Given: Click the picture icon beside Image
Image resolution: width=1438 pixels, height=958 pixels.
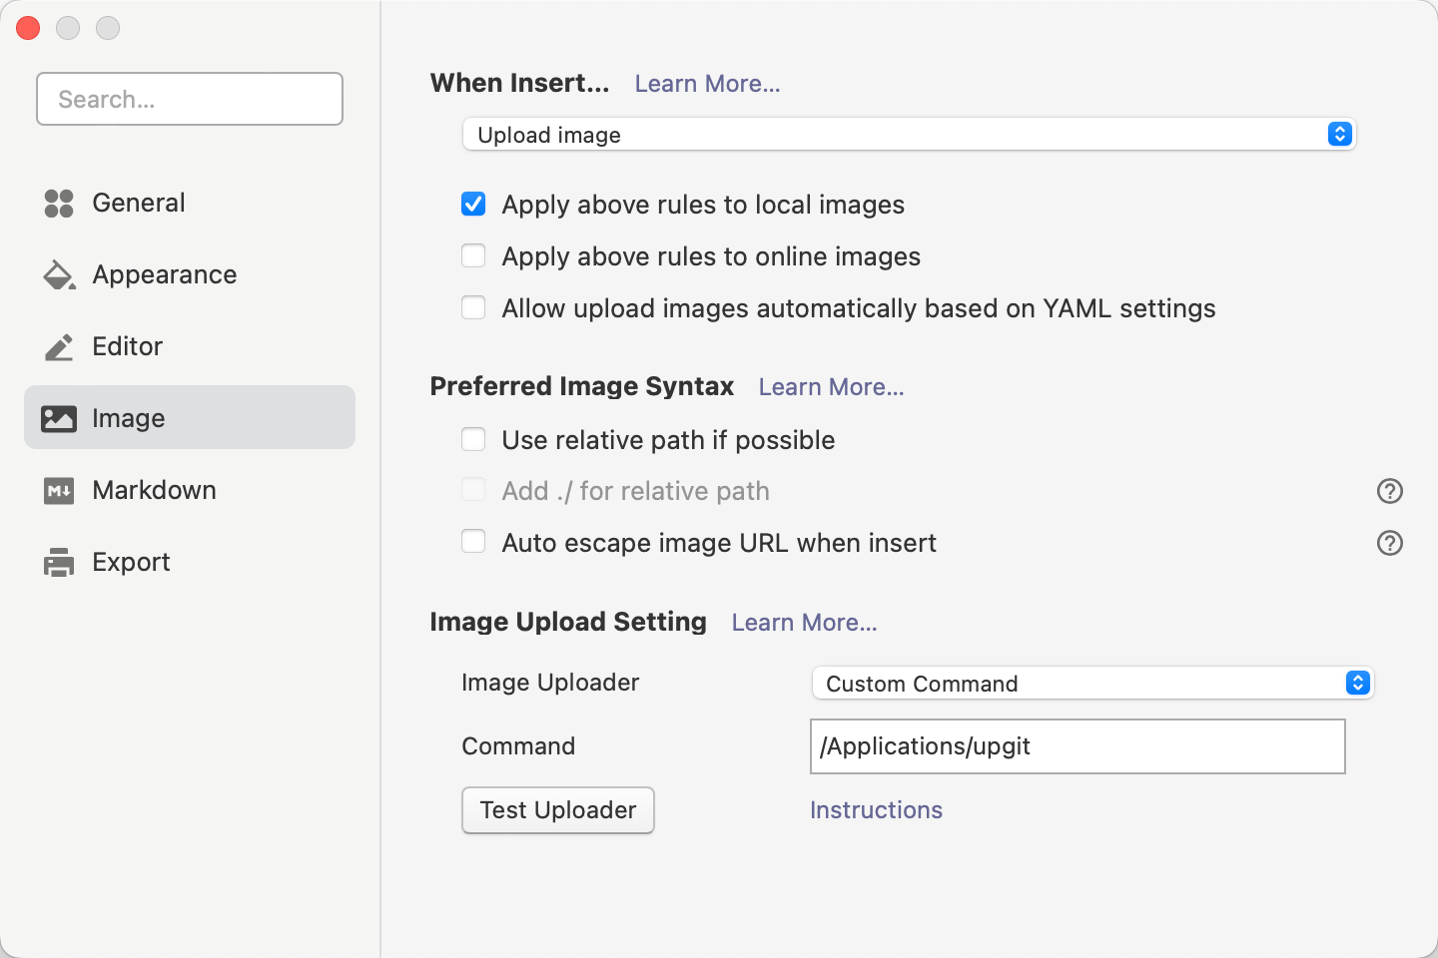Looking at the screenshot, I should [x=58, y=418].
